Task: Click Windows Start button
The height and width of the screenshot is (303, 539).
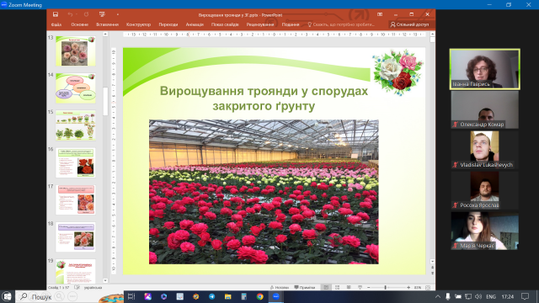Action: [x=7, y=296]
